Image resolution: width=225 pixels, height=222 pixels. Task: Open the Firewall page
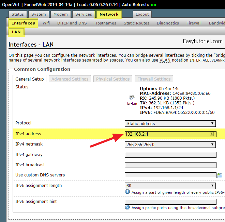(x=194, y=23)
